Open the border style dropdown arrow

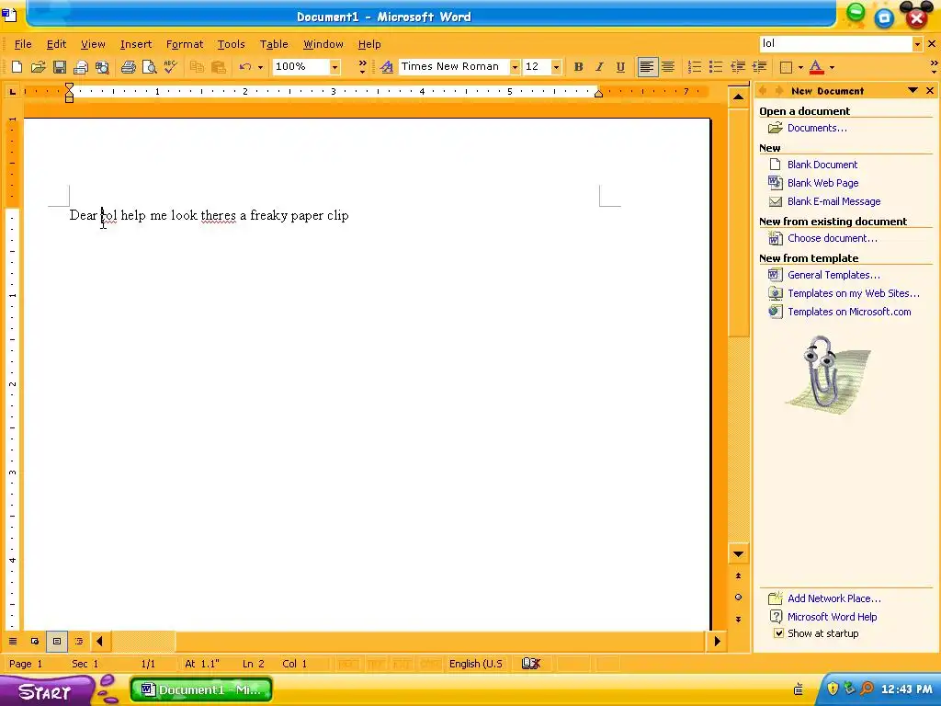click(800, 66)
